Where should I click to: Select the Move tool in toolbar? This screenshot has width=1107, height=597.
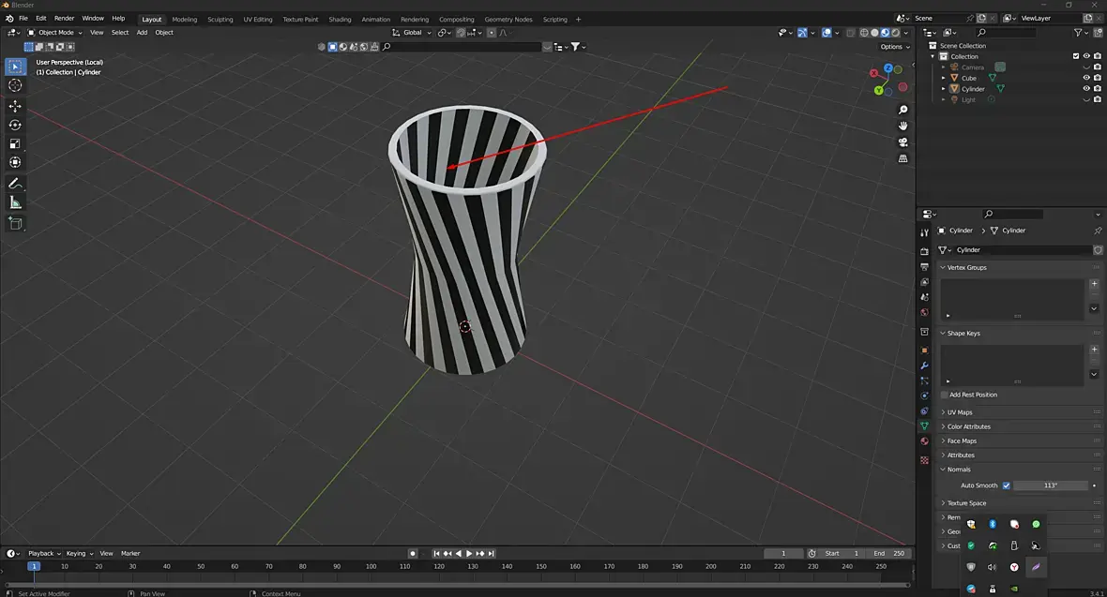tap(15, 106)
